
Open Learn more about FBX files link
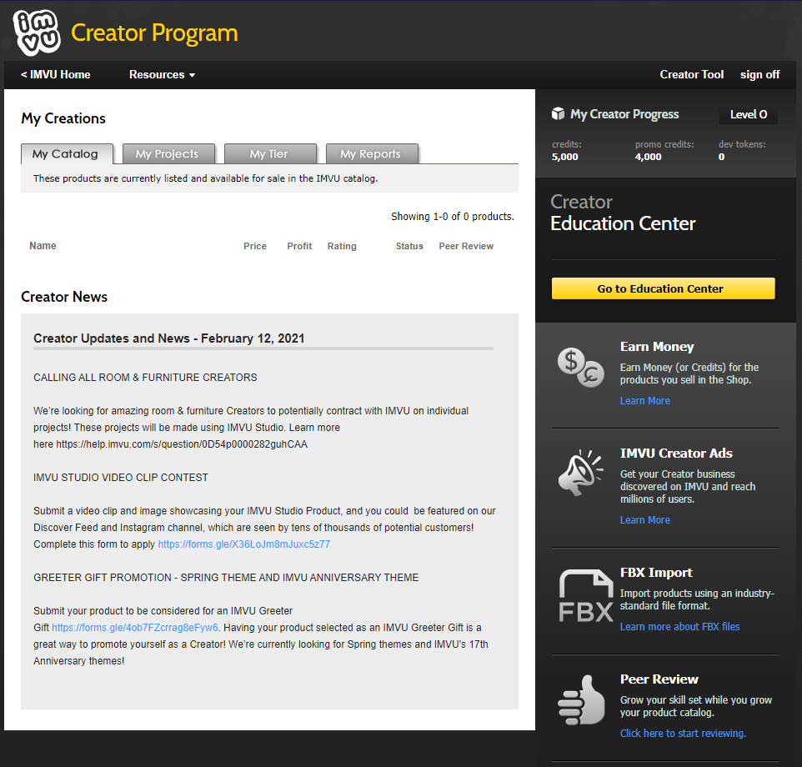(x=679, y=627)
